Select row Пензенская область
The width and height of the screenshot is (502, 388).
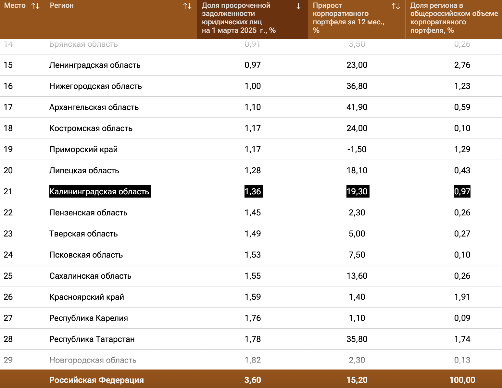click(251, 212)
